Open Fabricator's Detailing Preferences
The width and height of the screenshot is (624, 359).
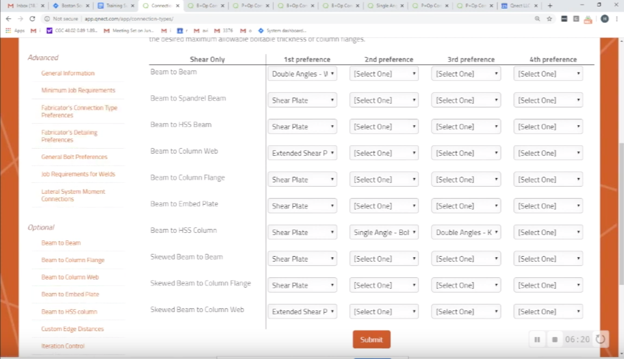[x=69, y=136]
